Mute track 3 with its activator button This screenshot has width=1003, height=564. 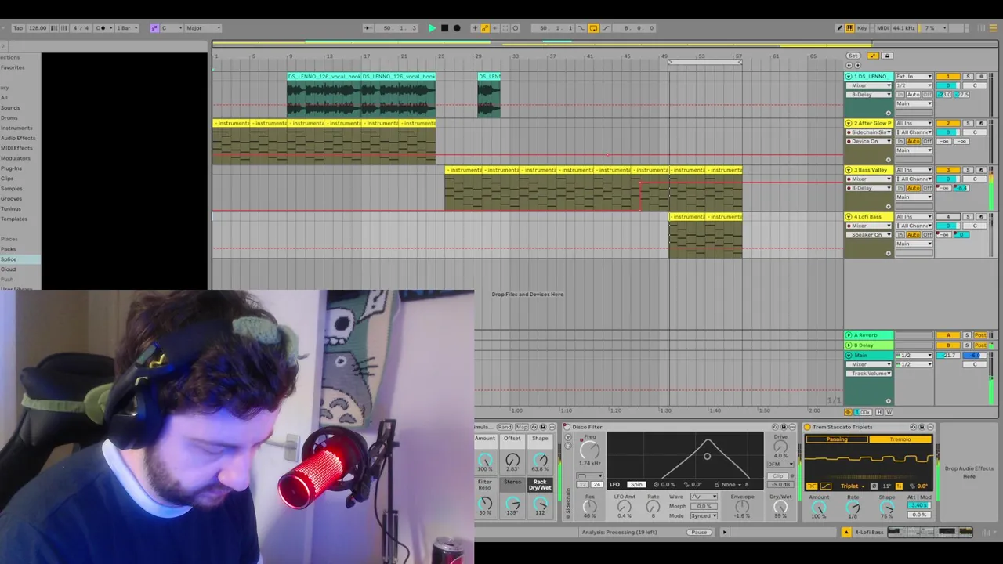point(948,170)
